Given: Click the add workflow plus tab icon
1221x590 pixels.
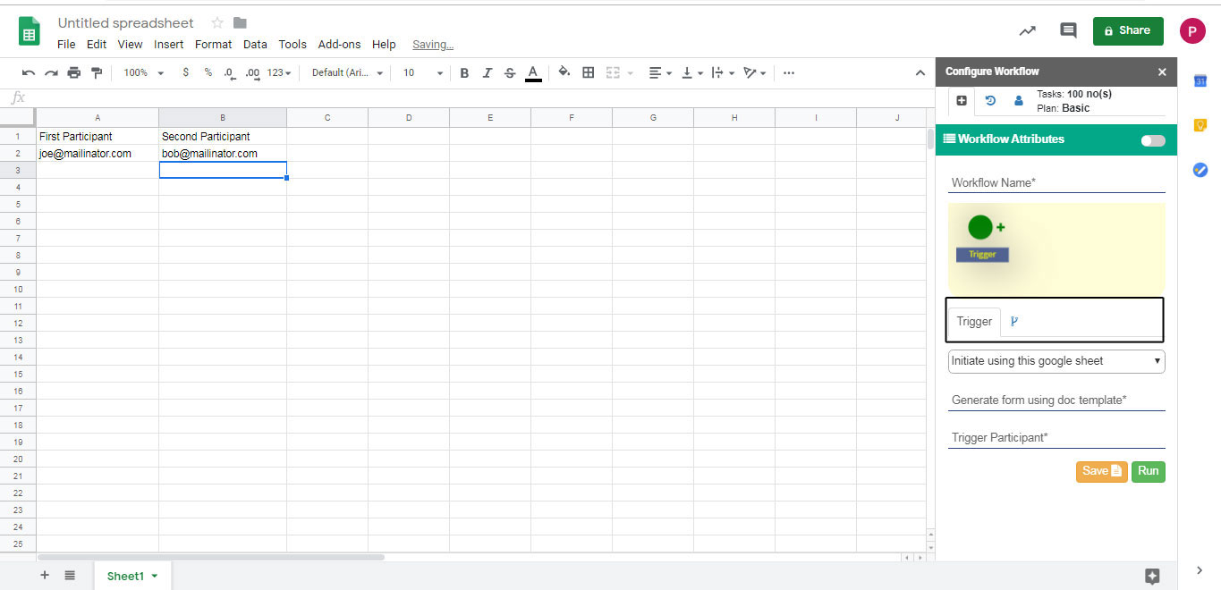Looking at the screenshot, I should point(962,101).
